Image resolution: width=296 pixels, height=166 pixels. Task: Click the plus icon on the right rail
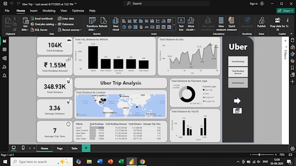coord(293,82)
